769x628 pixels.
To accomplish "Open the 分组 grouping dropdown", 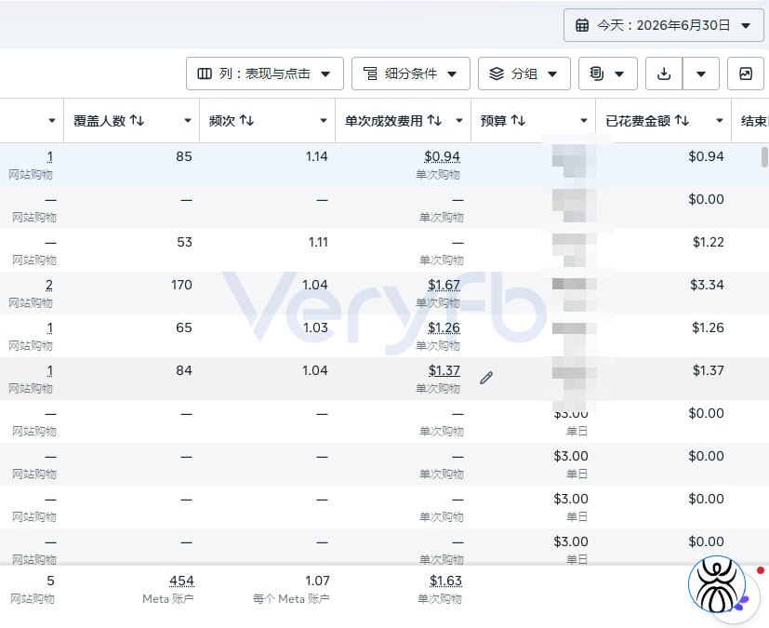I will coord(524,73).
